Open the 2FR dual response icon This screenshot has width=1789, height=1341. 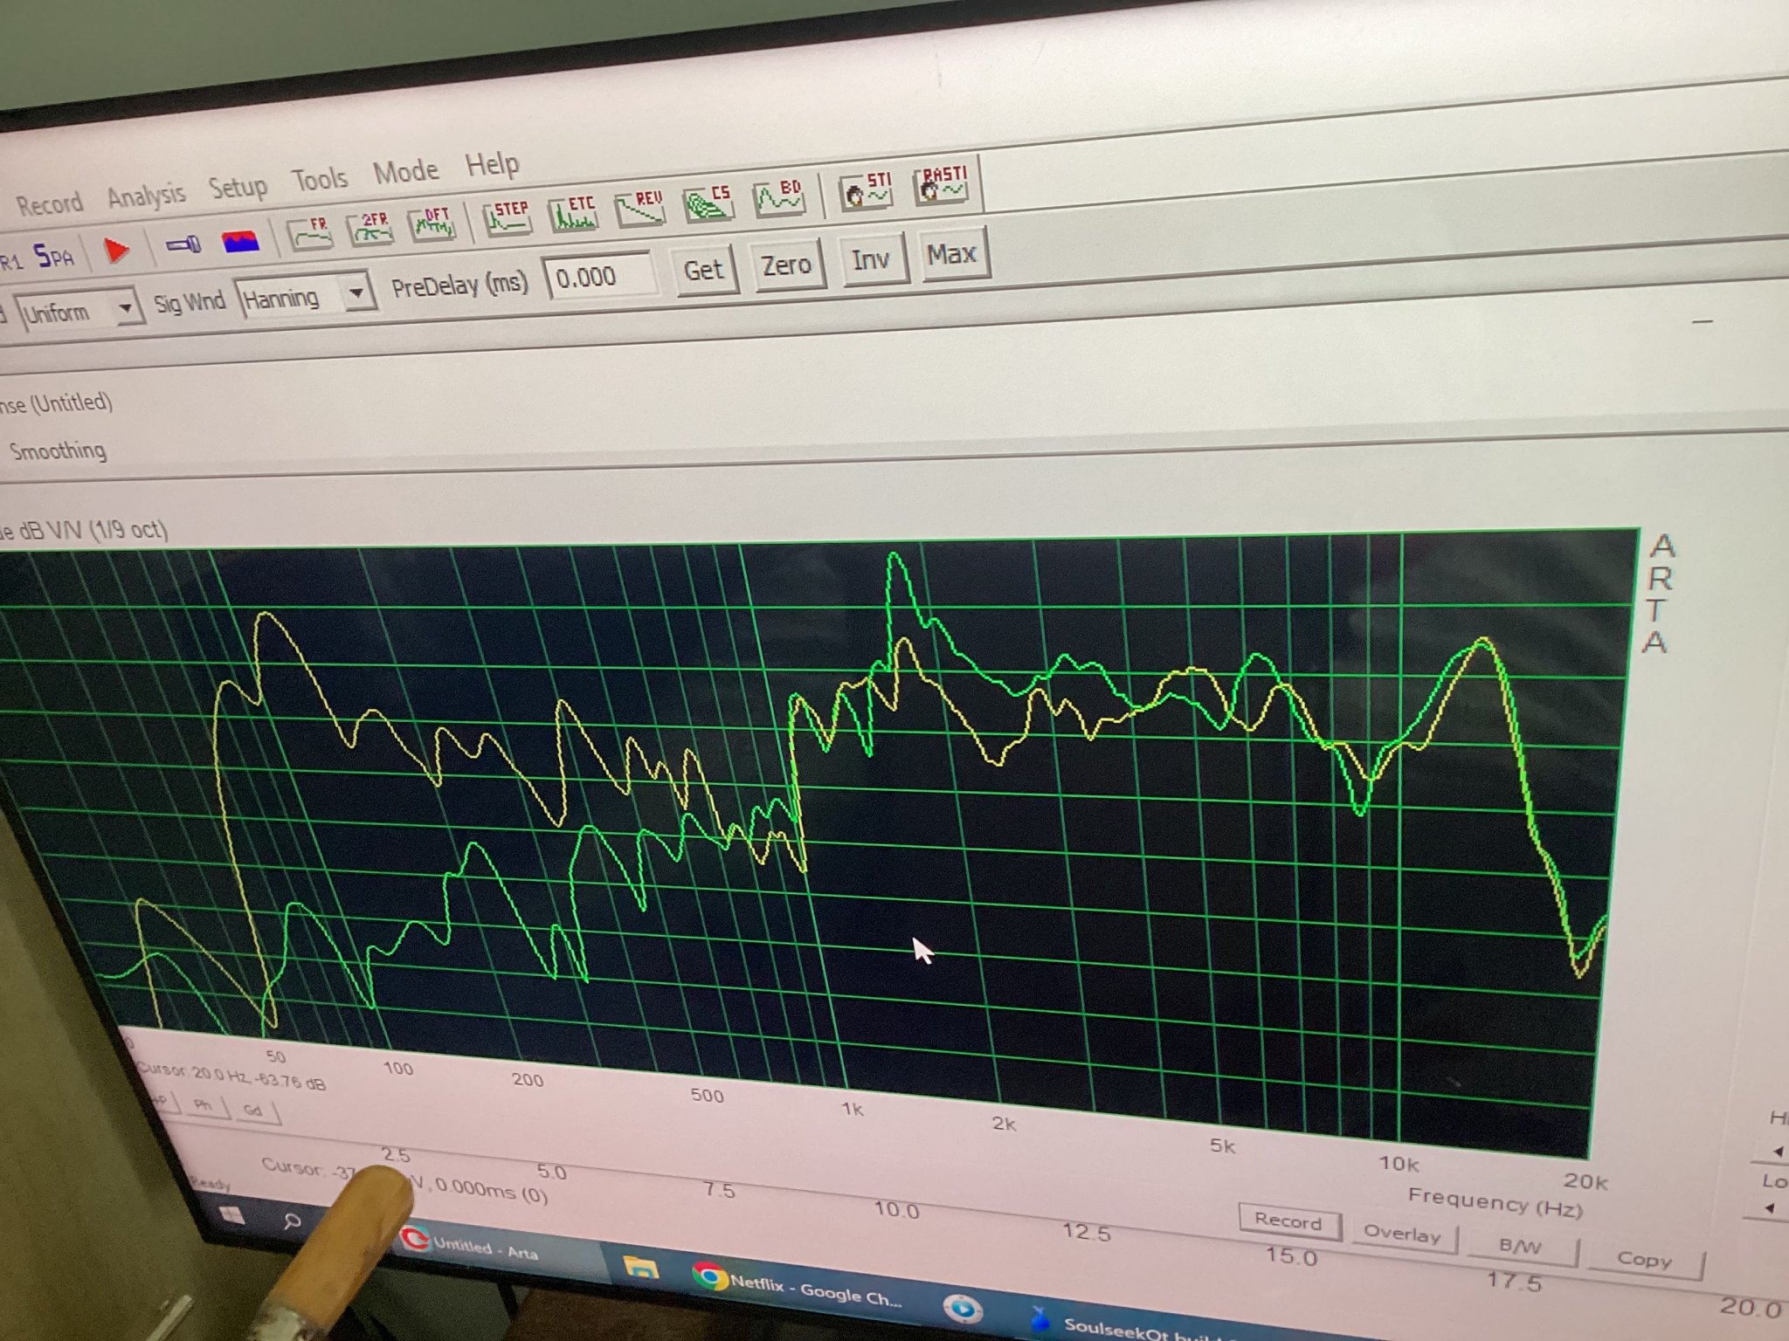point(370,227)
